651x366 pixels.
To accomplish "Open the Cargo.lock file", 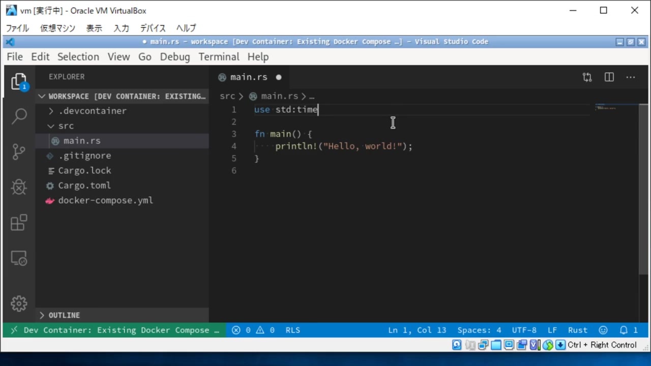I will 122,170.
